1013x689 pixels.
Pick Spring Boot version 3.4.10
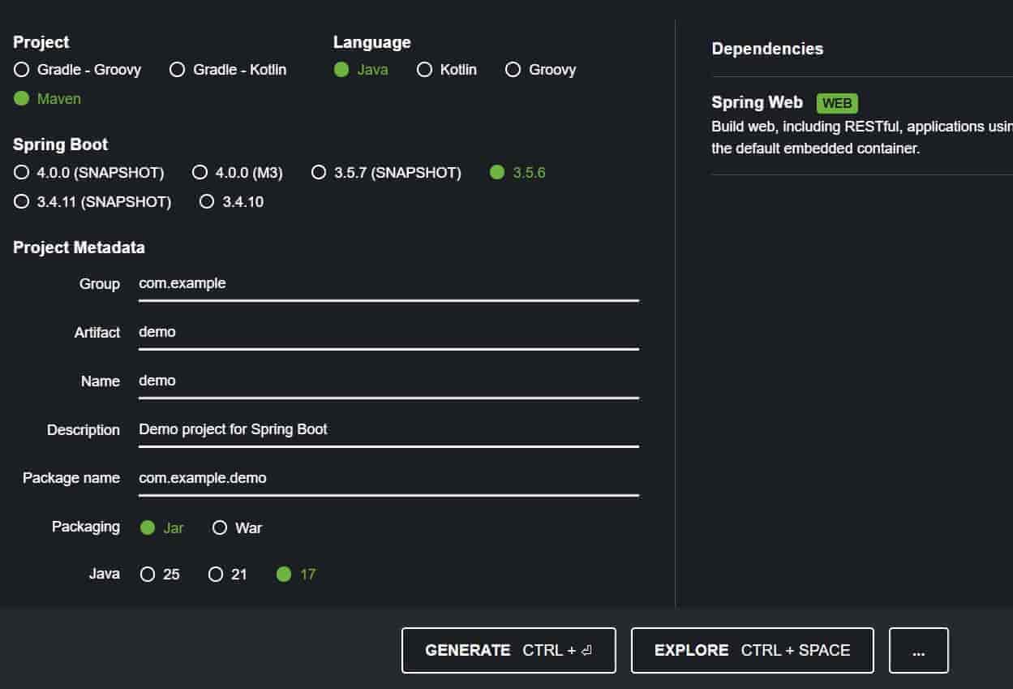tap(207, 202)
